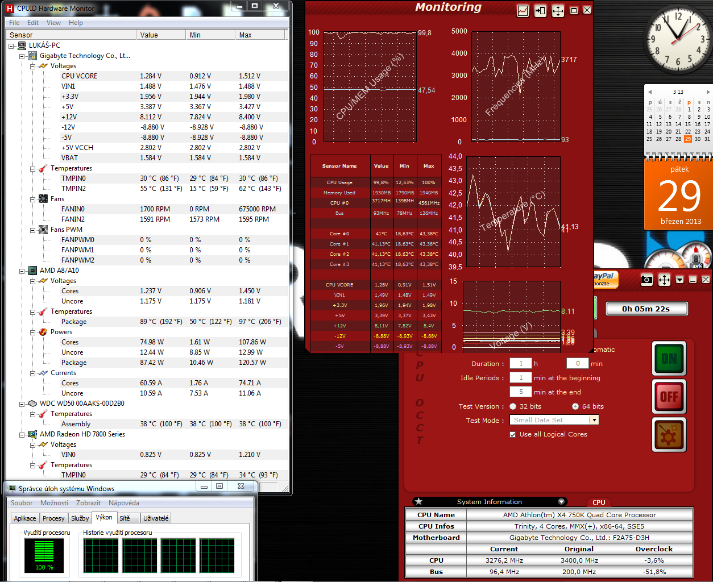Select the CPU tab beside System Information
The width and height of the screenshot is (713, 582).
[599, 502]
